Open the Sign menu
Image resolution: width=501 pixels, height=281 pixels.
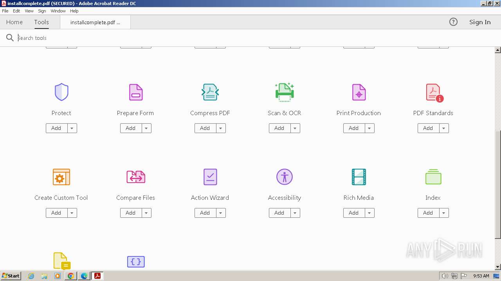click(x=42, y=11)
